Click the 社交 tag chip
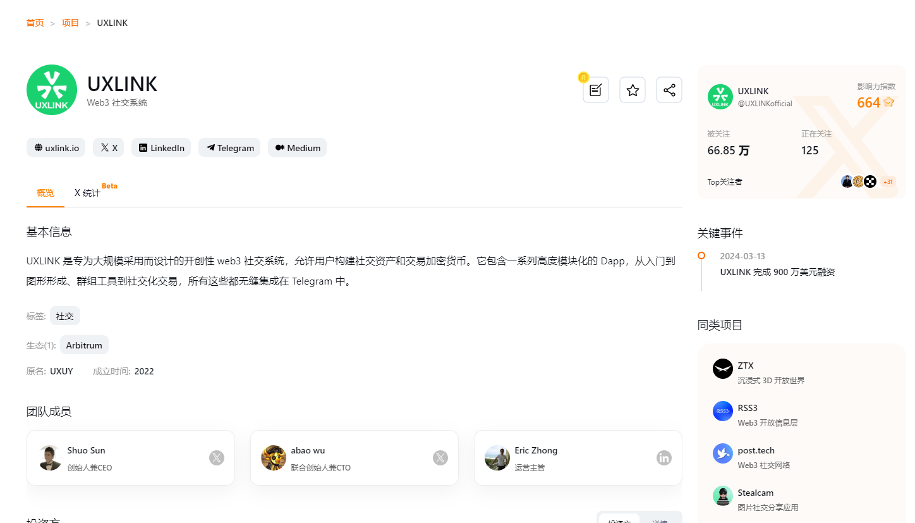 [x=65, y=316]
